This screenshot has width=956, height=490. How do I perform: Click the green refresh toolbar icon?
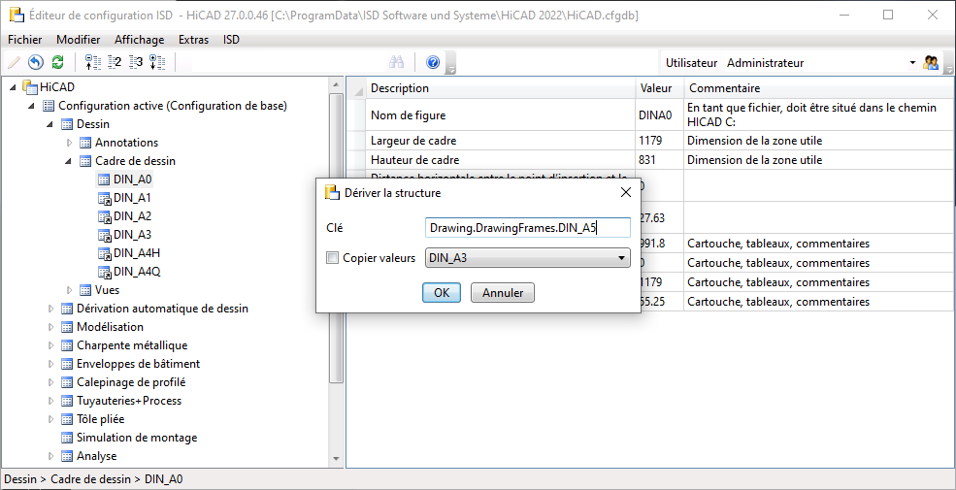click(57, 62)
